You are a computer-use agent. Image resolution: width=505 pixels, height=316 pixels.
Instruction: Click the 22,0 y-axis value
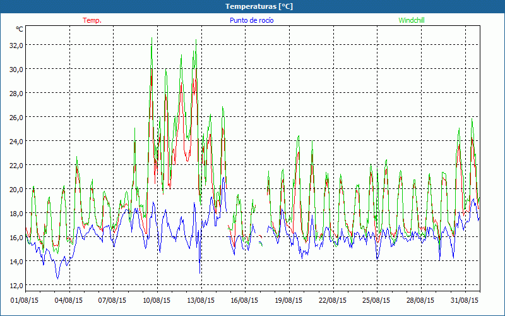(16, 166)
